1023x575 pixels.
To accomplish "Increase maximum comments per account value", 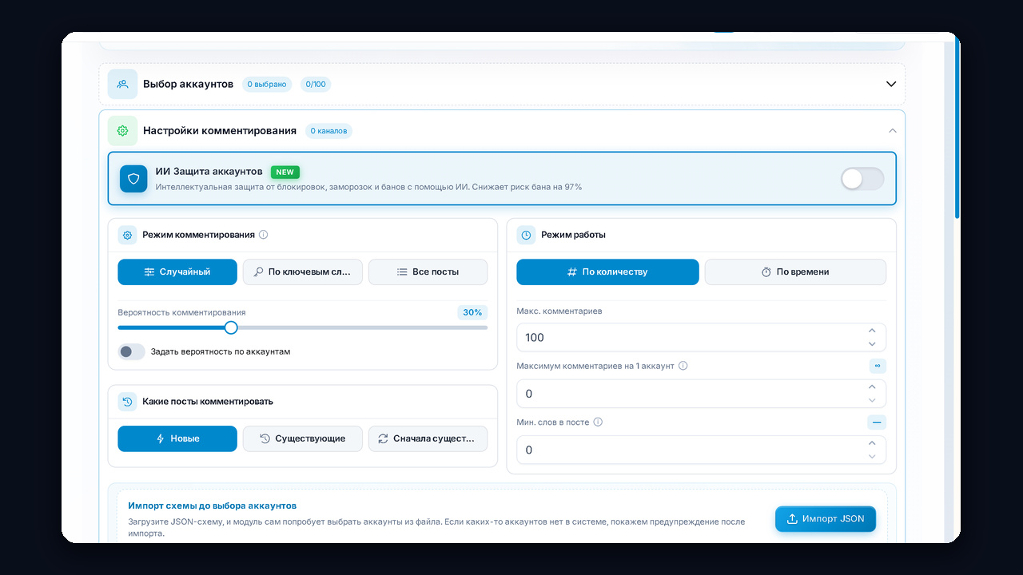I will 872,387.
